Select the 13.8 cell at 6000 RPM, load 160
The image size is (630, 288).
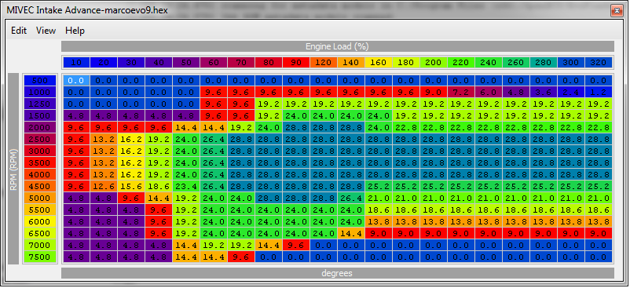(x=379, y=222)
